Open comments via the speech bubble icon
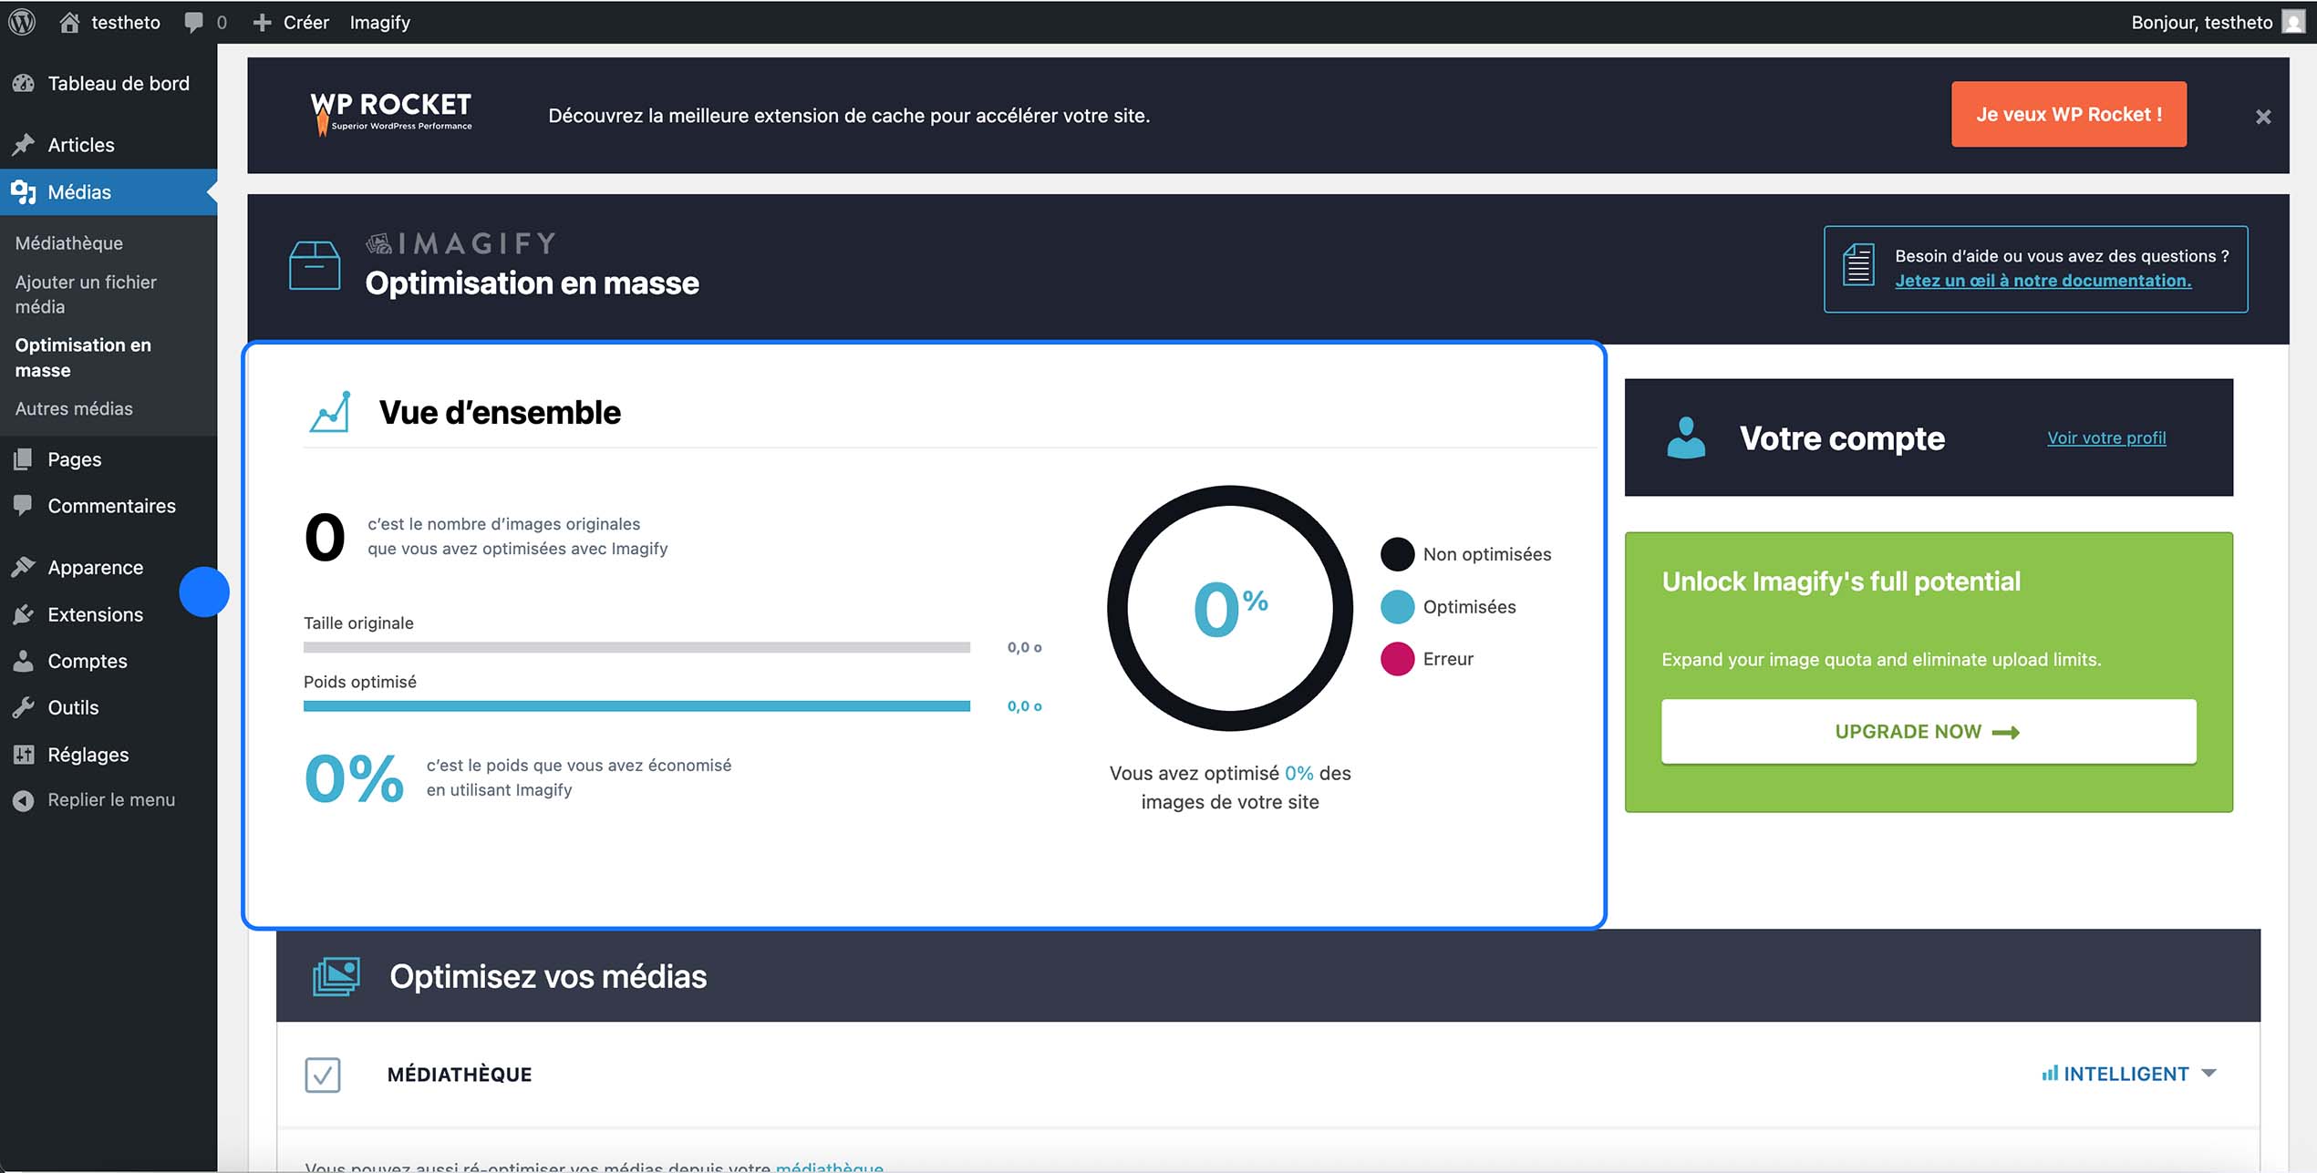Image resolution: width=2317 pixels, height=1173 pixels. tap(193, 21)
